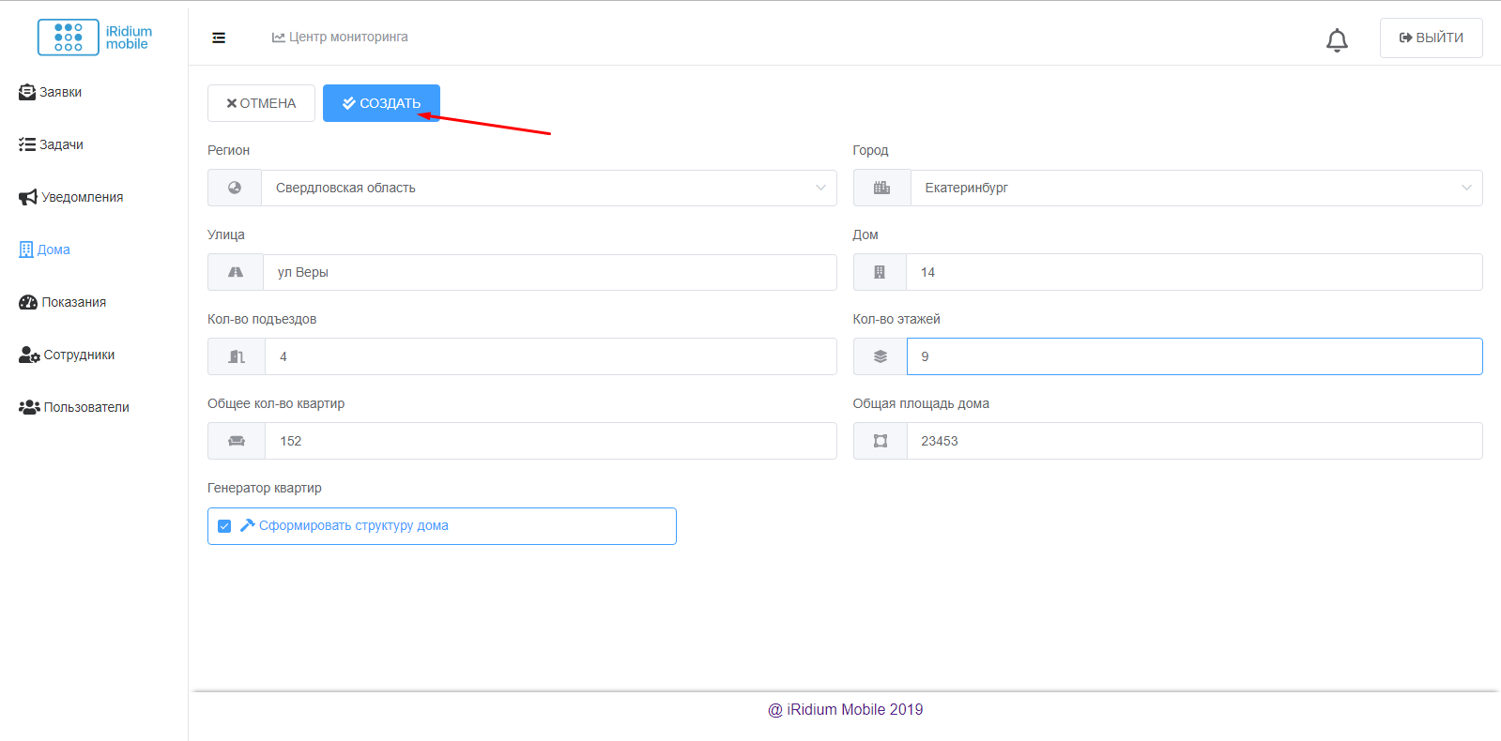Click the area icon beside Общая площадь дома
This screenshot has height=741, width=1501.
tap(881, 441)
